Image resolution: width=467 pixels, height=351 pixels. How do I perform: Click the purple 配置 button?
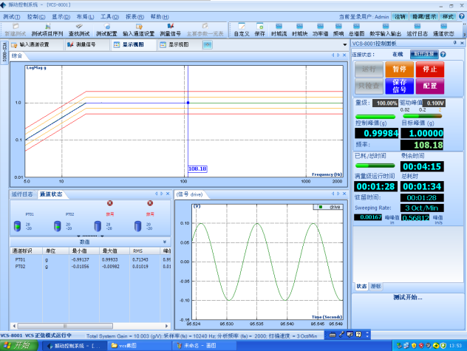click(430, 86)
